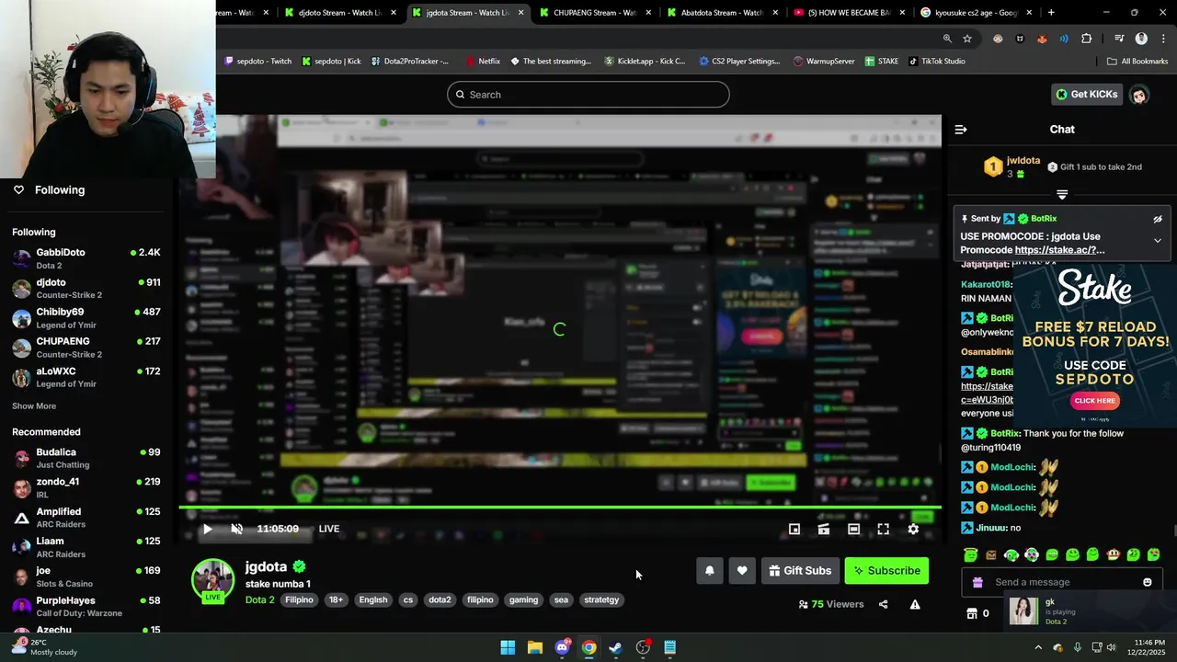The height and width of the screenshot is (662, 1177).
Task: Click the Stake CLICK HERE banner button
Action: (1094, 401)
